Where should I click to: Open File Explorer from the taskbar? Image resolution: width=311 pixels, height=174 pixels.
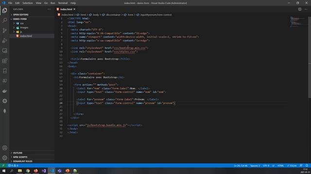tap(20, 171)
